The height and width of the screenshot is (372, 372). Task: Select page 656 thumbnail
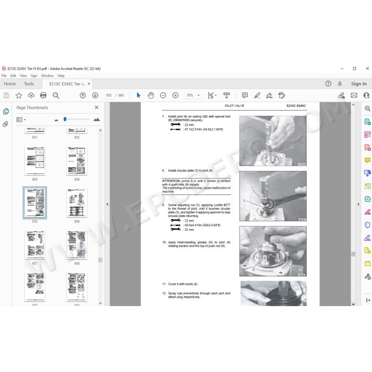click(77, 203)
